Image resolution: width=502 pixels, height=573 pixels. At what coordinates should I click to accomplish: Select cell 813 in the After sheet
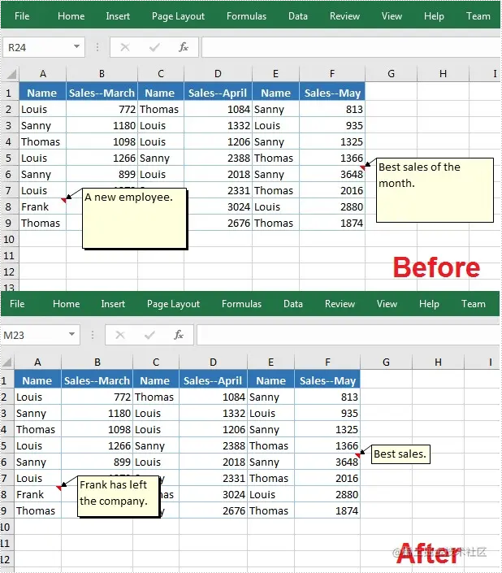pos(327,397)
